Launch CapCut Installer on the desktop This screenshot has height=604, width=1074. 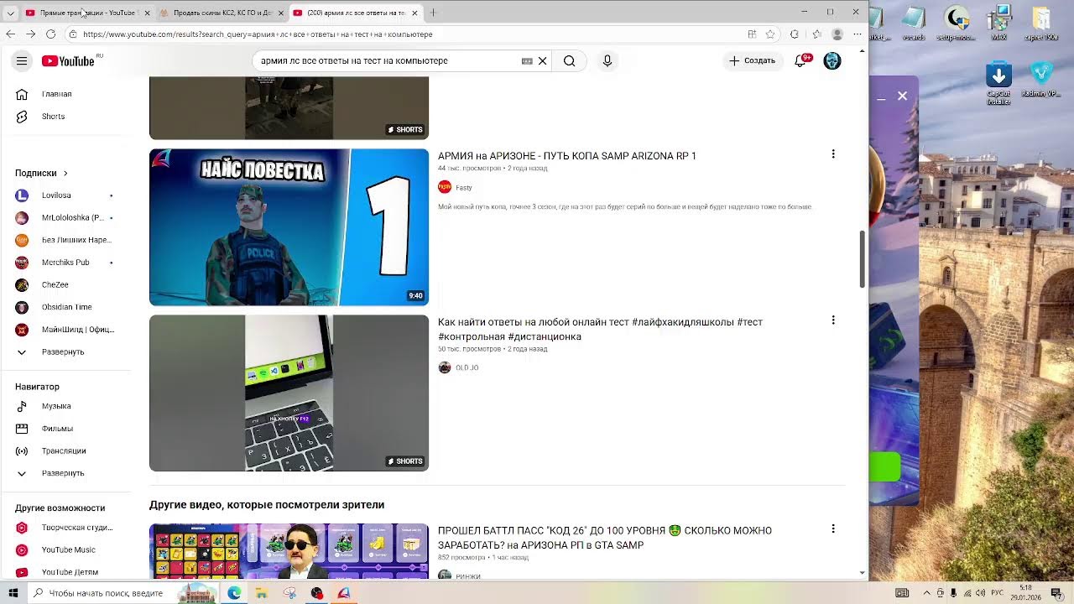(x=998, y=83)
